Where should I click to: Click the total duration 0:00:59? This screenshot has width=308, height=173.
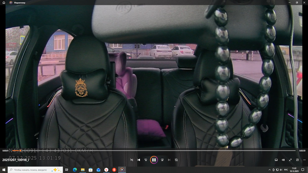[x=302, y=151]
